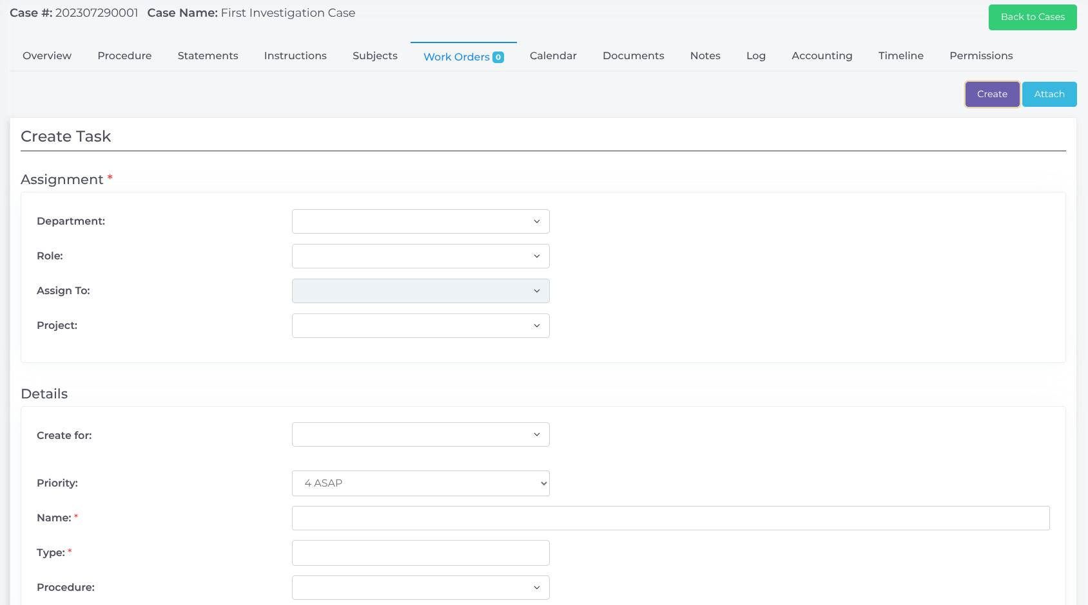1088x605 pixels.
Task: Open the Department dropdown
Action: pyautogui.click(x=421, y=221)
